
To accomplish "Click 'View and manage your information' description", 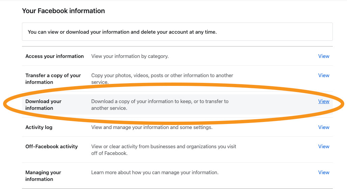I will click(152, 127).
